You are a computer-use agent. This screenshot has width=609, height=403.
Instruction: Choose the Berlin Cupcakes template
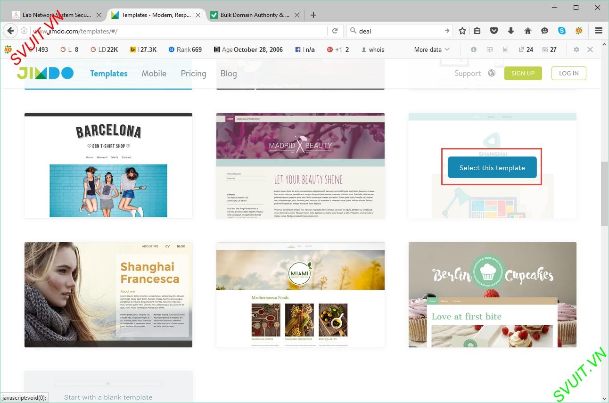(x=493, y=295)
